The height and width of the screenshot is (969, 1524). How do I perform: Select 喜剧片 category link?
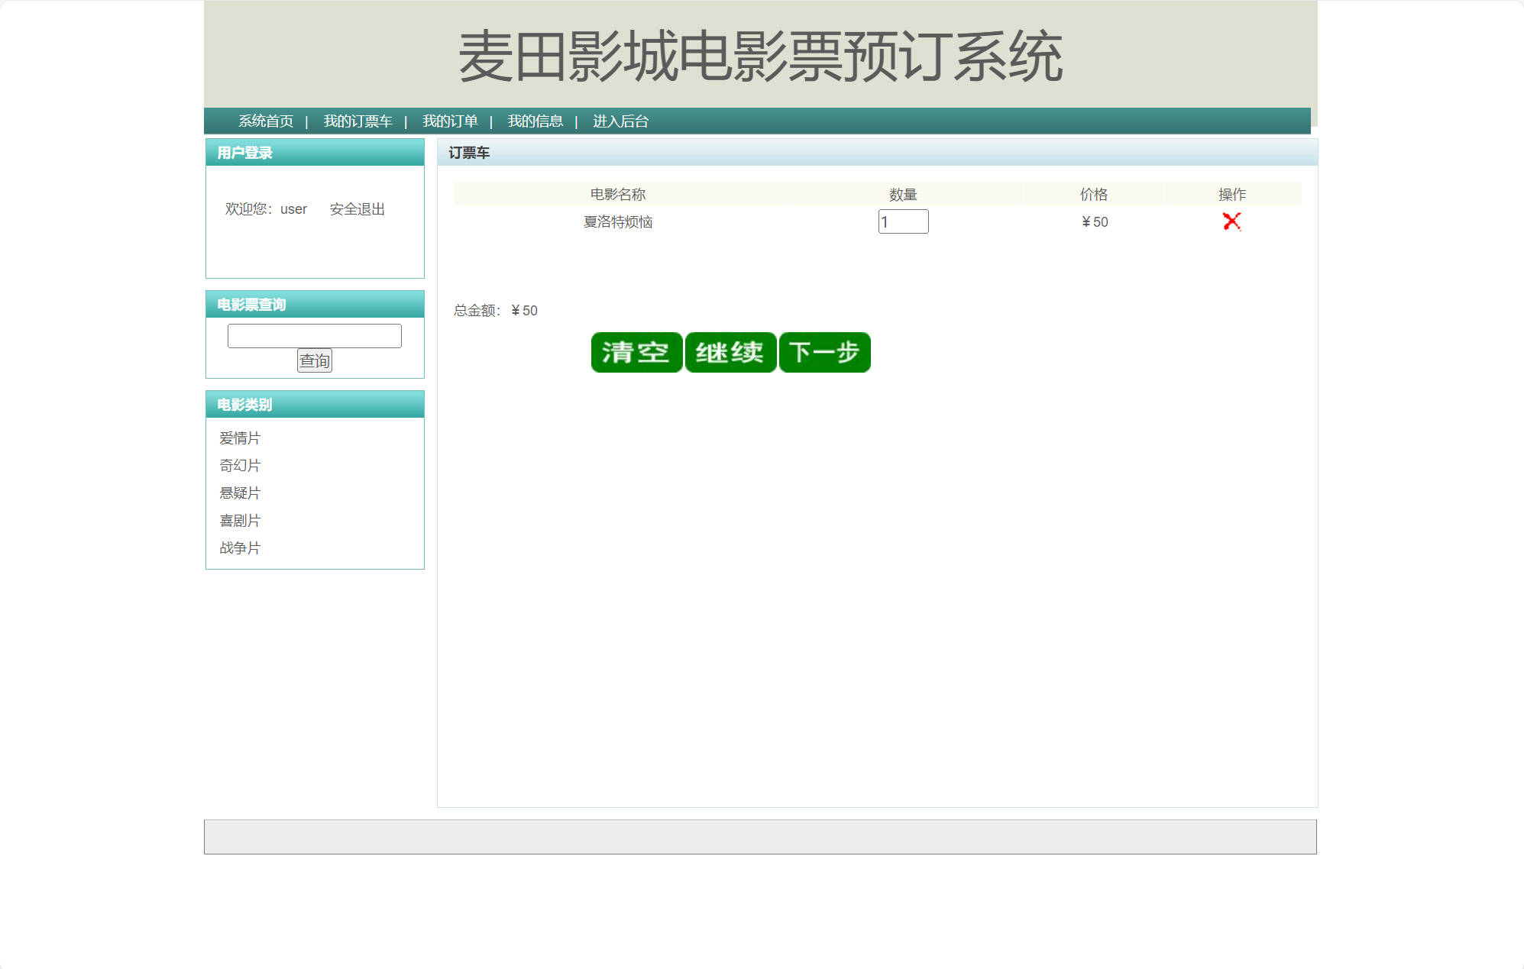pos(240,521)
